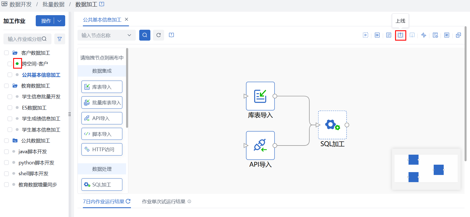Click the overlapping windows copy icon
The width and height of the screenshot is (470, 217).
click(458, 35)
